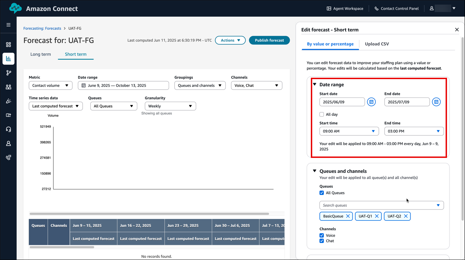Click the Publish forecast button

click(x=269, y=40)
